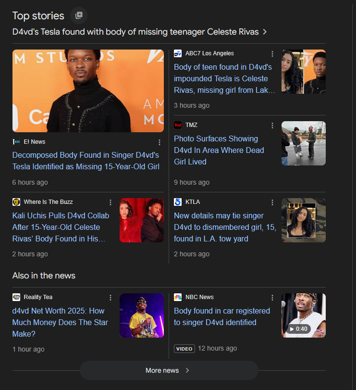Open the ABC7 story thumbnail image
The height and width of the screenshot is (390, 356).
[304, 72]
